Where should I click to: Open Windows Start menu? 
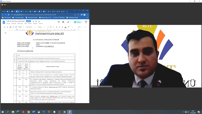pyautogui.click(x=3, y=112)
